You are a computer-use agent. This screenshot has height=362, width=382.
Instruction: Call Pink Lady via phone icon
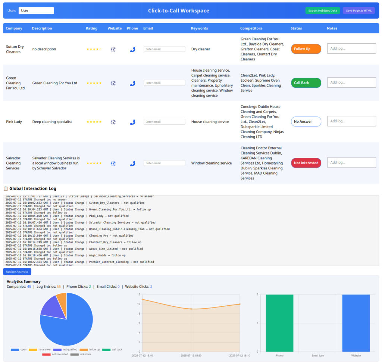click(x=132, y=122)
